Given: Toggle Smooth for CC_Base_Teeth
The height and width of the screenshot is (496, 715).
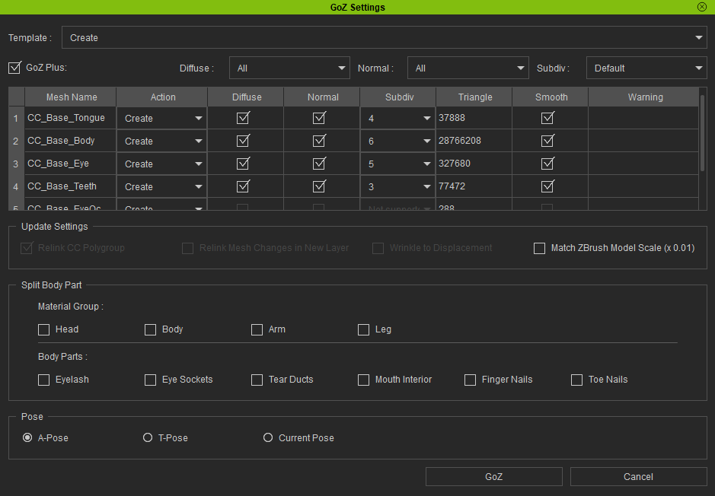Looking at the screenshot, I should click(x=547, y=186).
